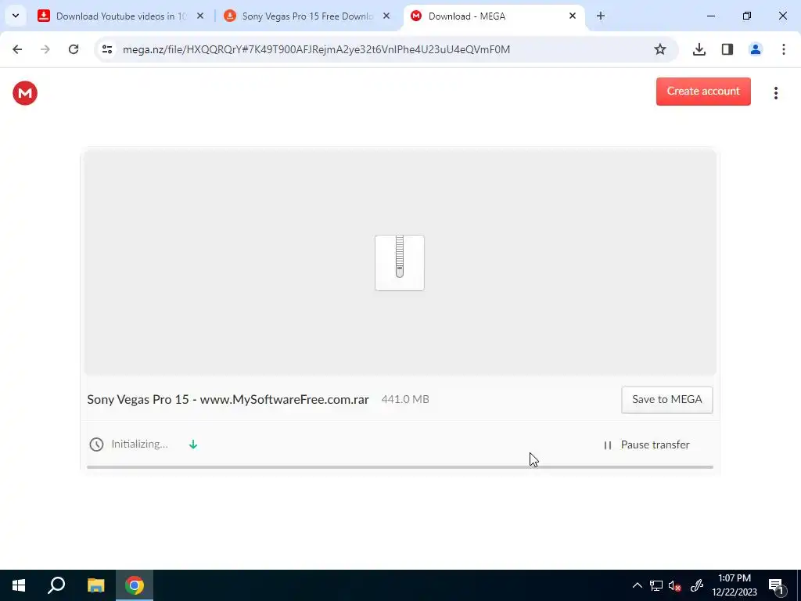The height and width of the screenshot is (601, 801).
Task: Open the Chrome three-dot menu
Action: [784, 49]
